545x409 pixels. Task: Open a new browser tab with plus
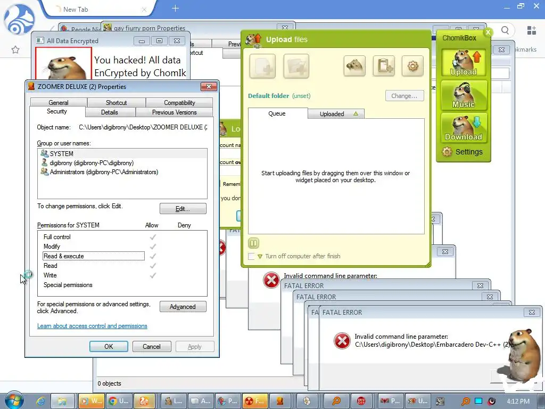point(176,9)
